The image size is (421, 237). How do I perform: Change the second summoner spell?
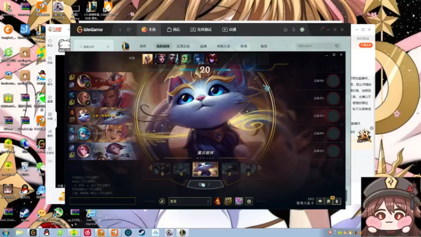pyautogui.click(x=228, y=201)
